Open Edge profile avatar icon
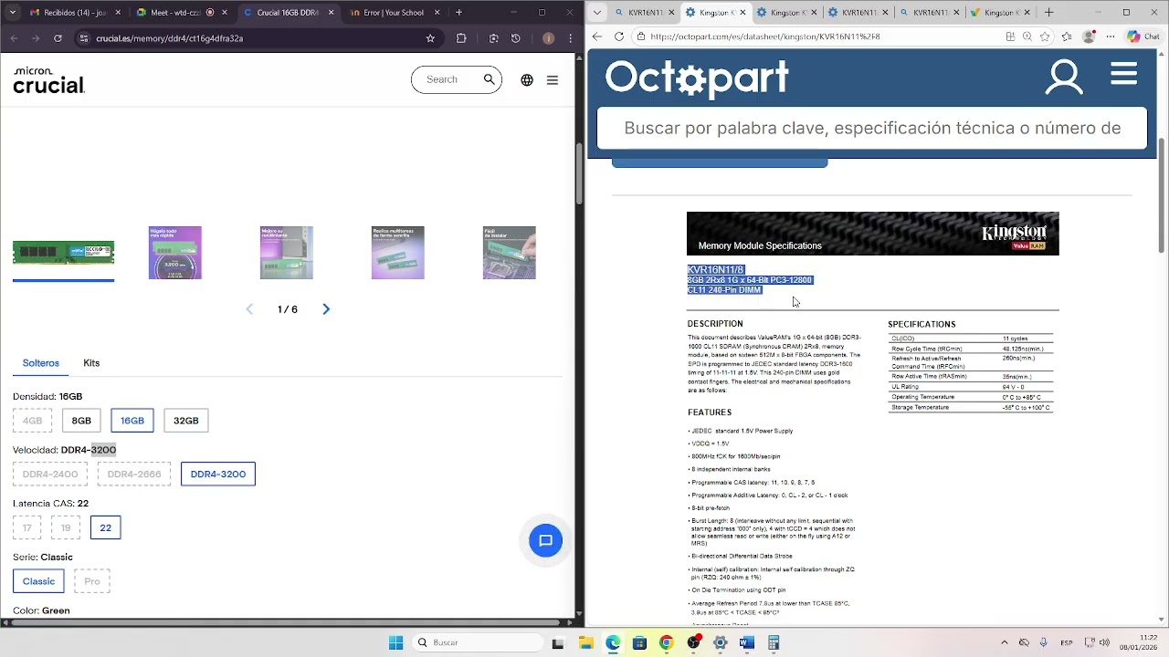This screenshot has width=1169, height=657. (1088, 36)
